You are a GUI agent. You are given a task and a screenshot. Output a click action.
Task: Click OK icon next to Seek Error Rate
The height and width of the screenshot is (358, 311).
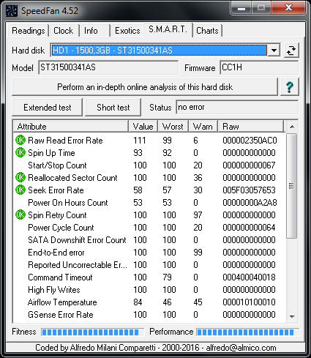tap(20, 190)
